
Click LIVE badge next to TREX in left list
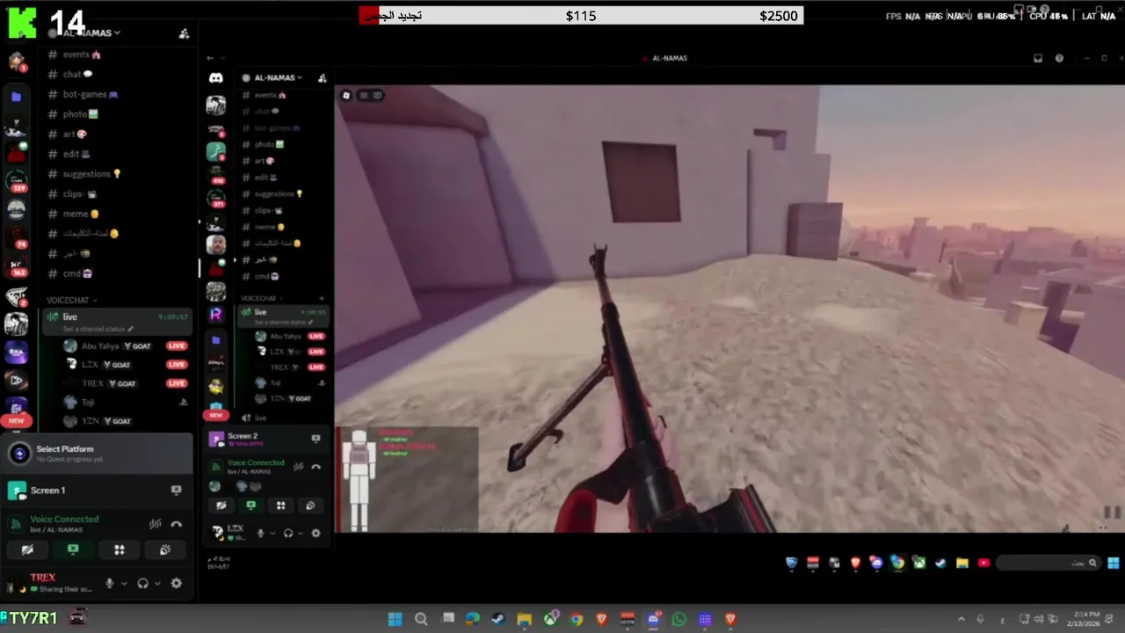click(177, 383)
